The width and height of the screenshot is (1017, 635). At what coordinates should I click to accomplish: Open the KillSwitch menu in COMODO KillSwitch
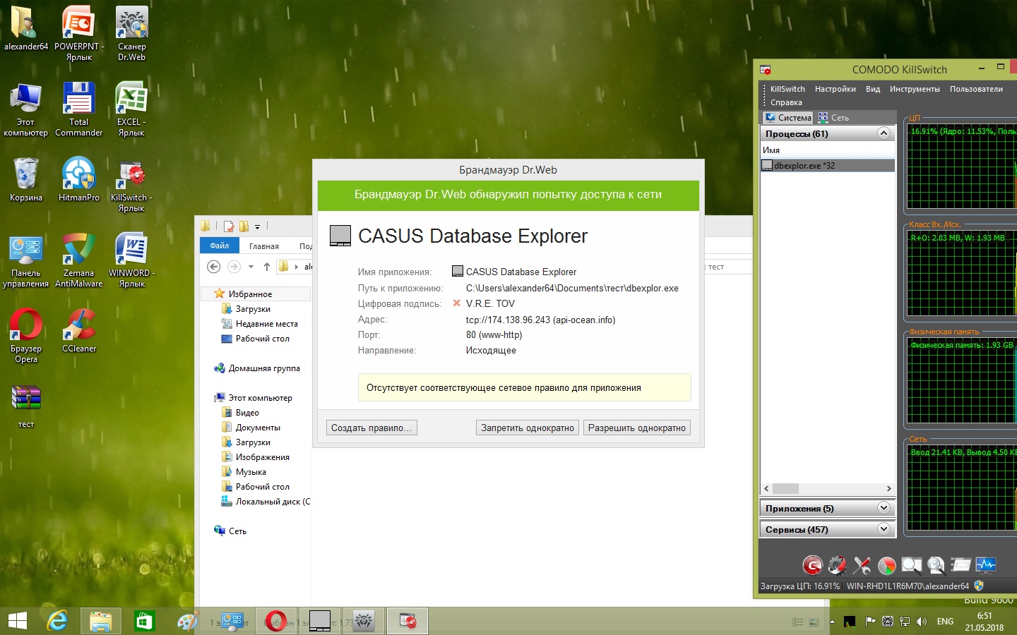[x=787, y=89]
